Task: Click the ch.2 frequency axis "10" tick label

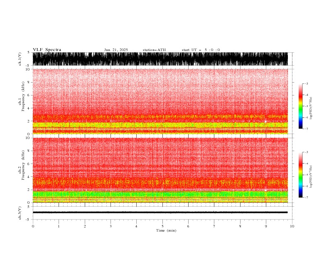Action: 28,138
